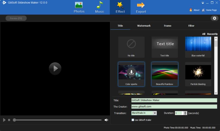The image size is (220, 131).
Task: Increase Duration with up arrow
Action: coord(185,112)
